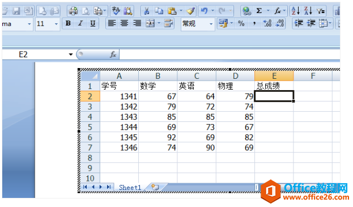Open the font size 11 dropdown

click(x=56, y=24)
